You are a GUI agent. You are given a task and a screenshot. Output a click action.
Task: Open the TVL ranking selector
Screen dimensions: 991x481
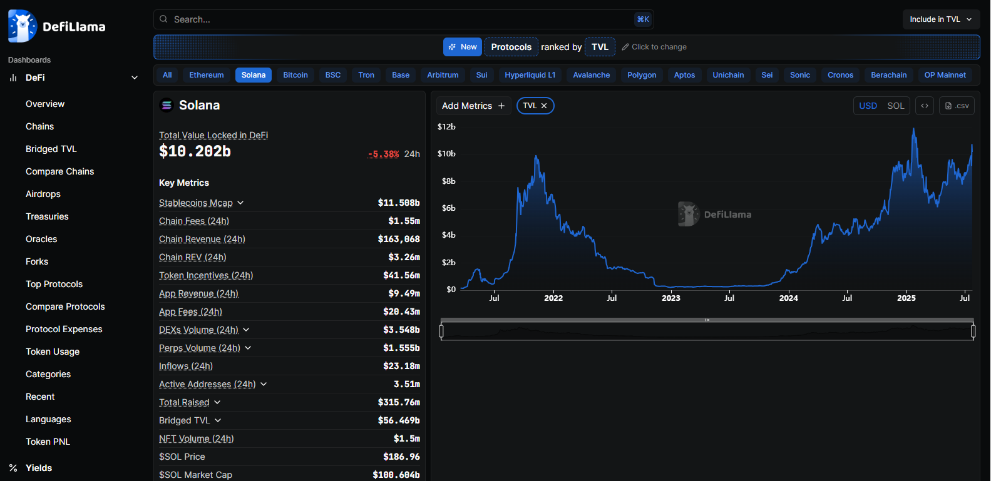point(600,47)
